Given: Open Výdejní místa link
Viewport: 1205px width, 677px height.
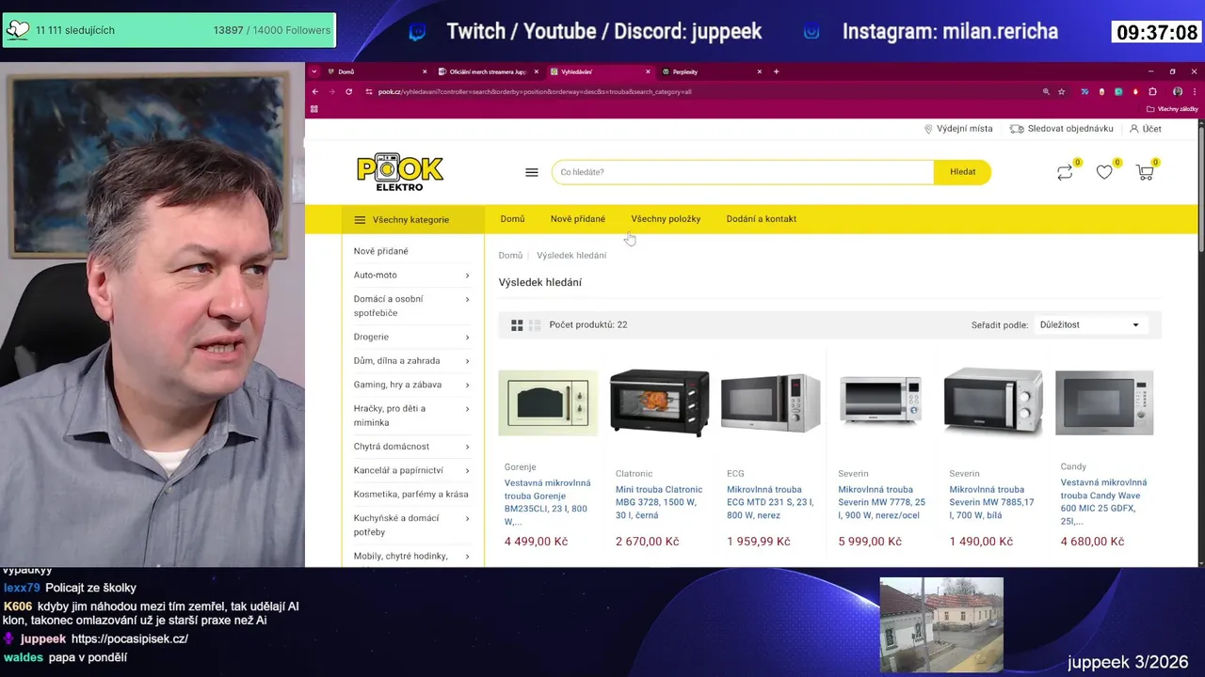Looking at the screenshot, I should pyautogui.click(x=958, y=129).
